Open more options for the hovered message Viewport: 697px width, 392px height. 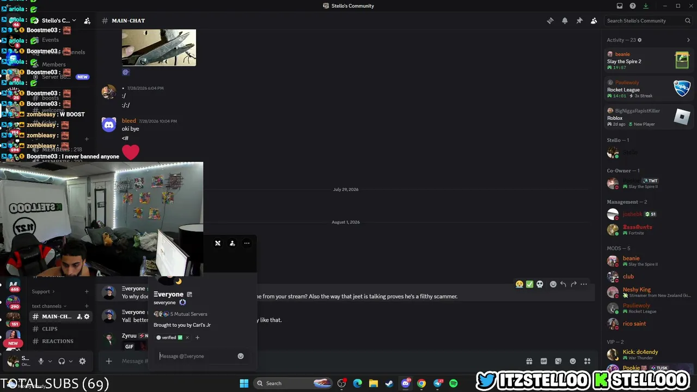coord(584,284)
